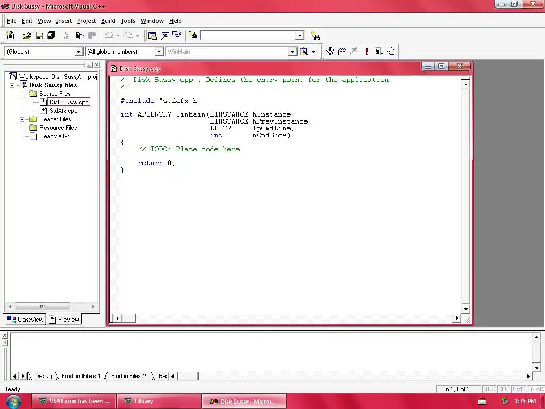Viewport: 545px width, 409px height.
Task: Click the on-screen keyboard tray icon
Action: point(482,402)
